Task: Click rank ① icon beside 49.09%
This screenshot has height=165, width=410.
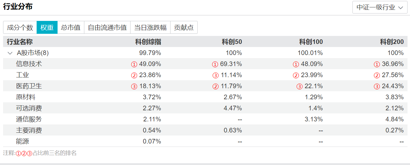Action: tap(134, 64)
